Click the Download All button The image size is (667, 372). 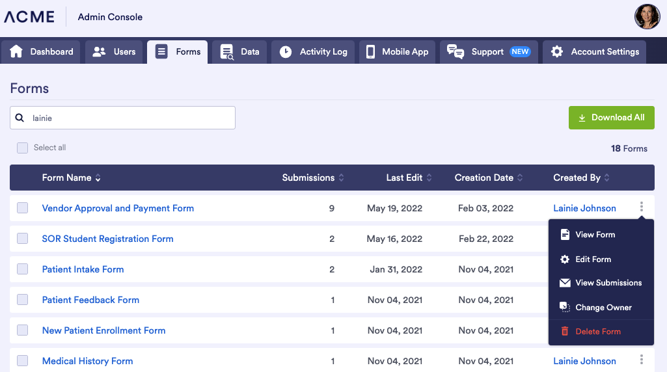[x=611, y=118]
